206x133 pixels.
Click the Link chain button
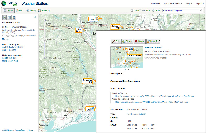point(146,10)
